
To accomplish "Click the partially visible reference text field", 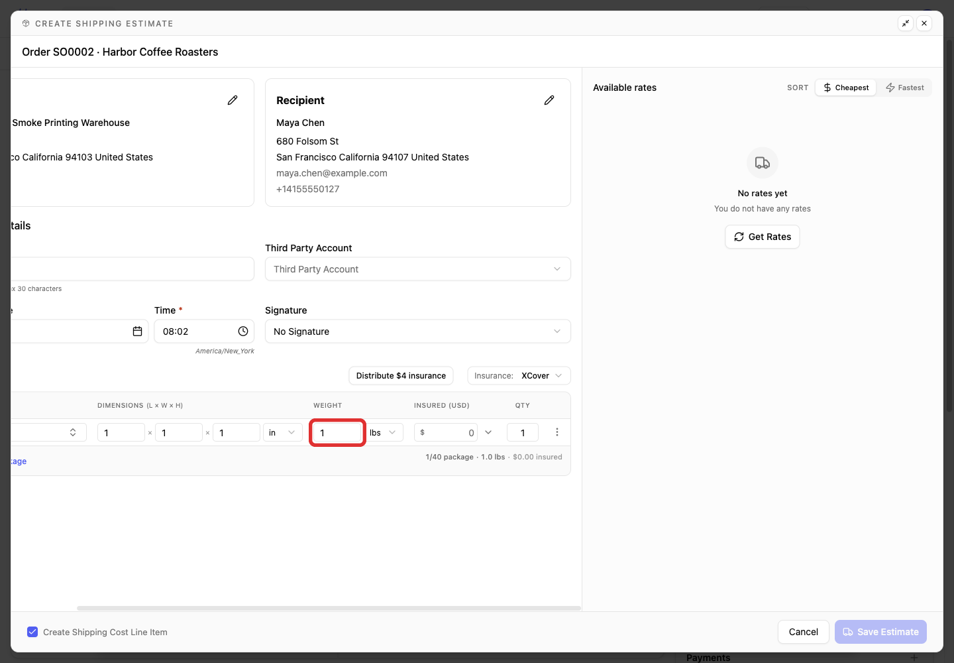I will (x=132, y=269).
